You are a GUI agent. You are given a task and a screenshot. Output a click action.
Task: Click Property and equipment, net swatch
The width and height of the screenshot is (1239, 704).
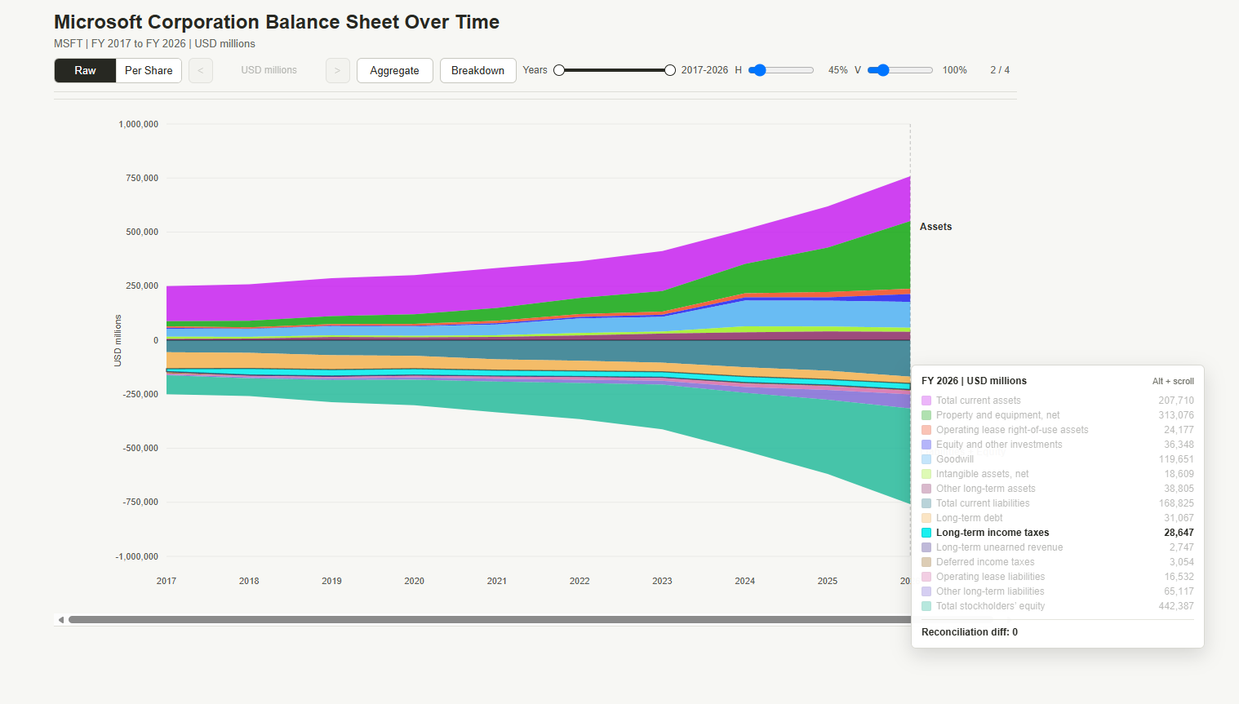tap(926, 415)
